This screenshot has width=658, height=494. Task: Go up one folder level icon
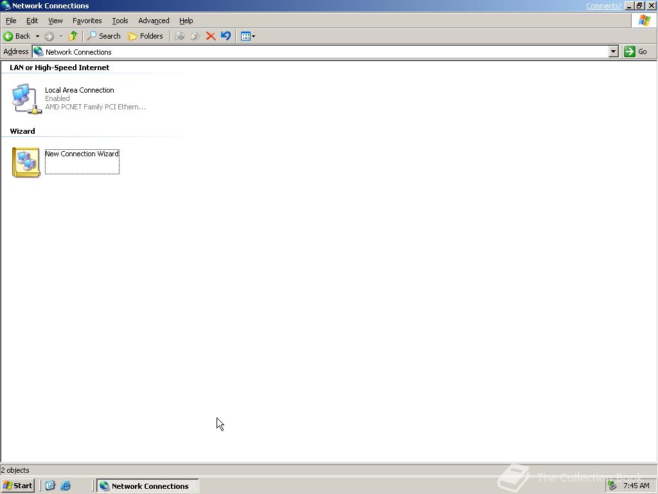tap(73, 36)
